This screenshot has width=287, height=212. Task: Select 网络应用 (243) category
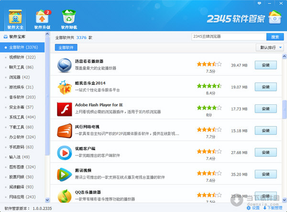pyautogui.click(x=22, y=197)
